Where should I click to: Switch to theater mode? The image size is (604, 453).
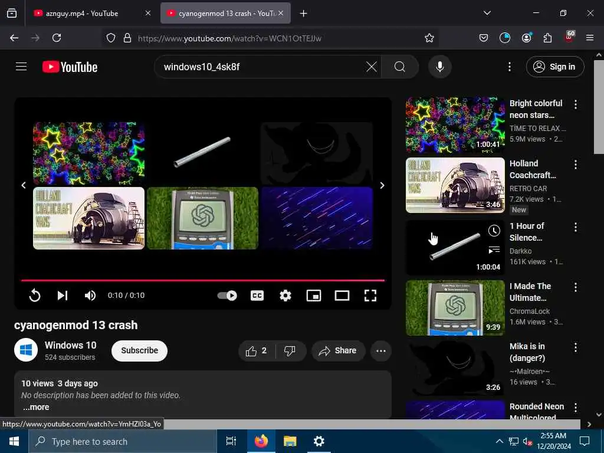point(342,296)
